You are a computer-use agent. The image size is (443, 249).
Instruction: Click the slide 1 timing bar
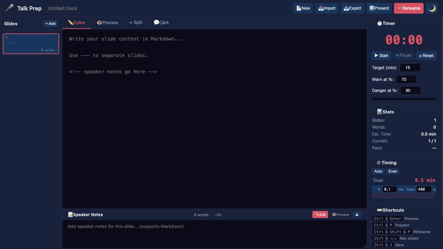point(403,196)
